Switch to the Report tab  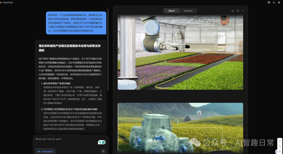(171, 11)
